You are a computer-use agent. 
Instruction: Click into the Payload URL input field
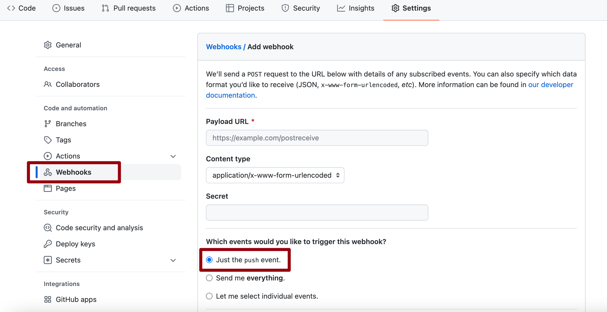point(317,138)
